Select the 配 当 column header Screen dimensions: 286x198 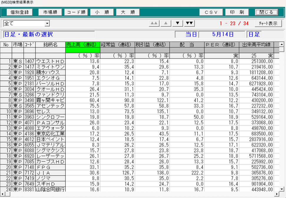(x=187, y=45)
